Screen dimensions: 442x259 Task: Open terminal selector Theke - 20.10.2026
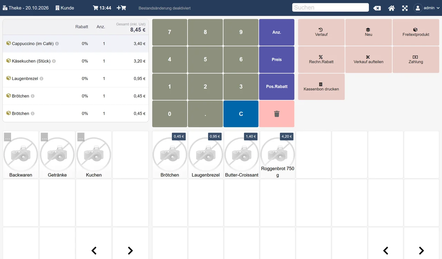point(26,8)
